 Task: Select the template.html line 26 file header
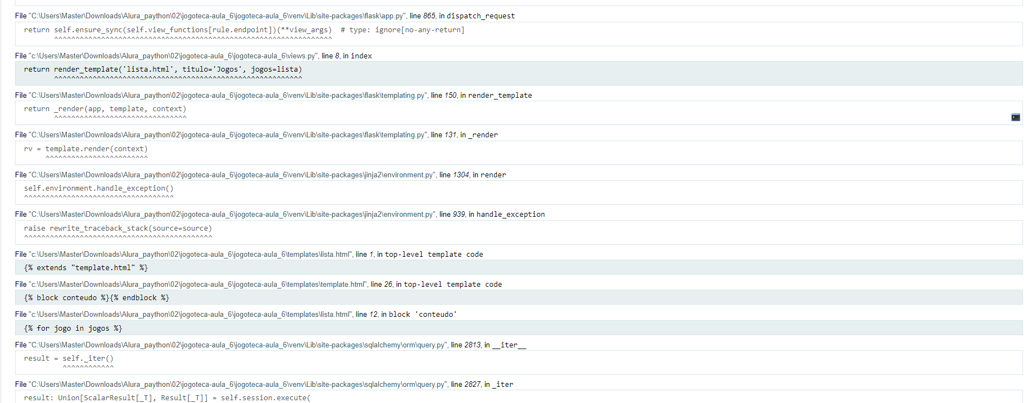point(258,284)
